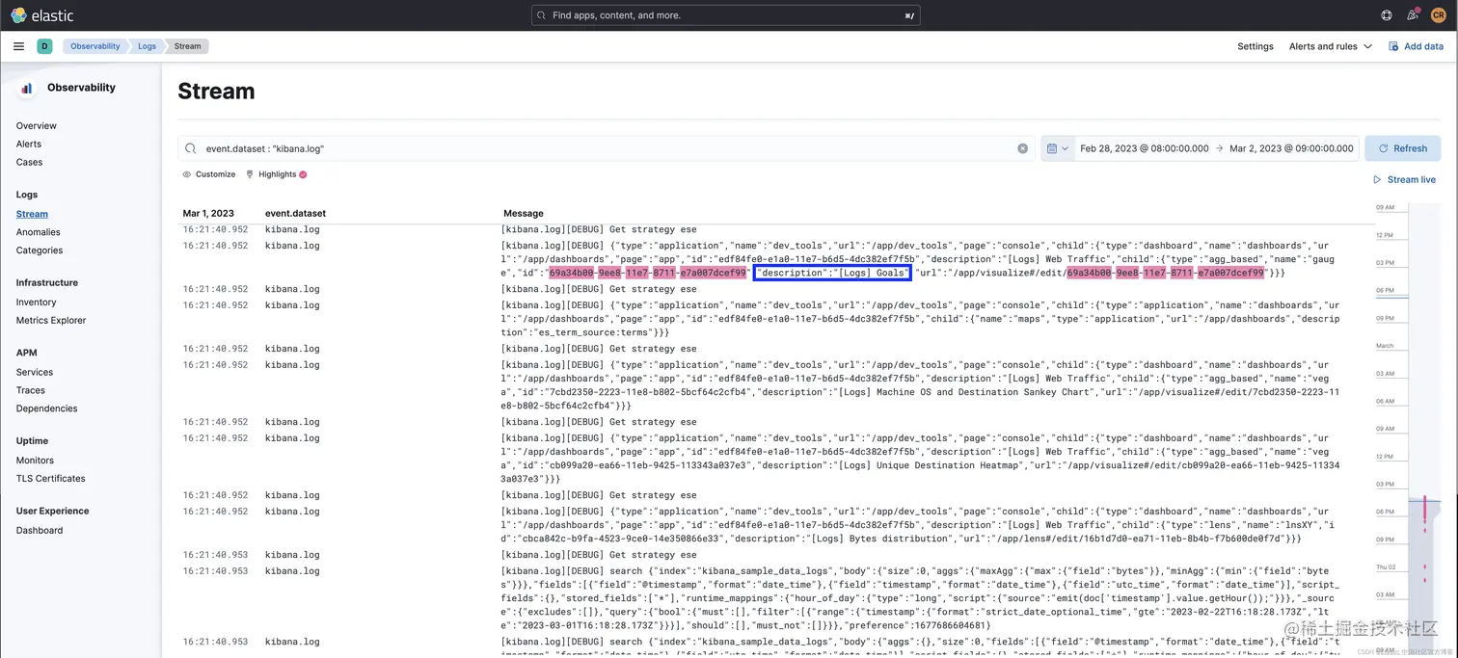This screenshot has width=1458, height=658.
Task: Go to Categories under Logs
Action: click(x=40, y=250)
